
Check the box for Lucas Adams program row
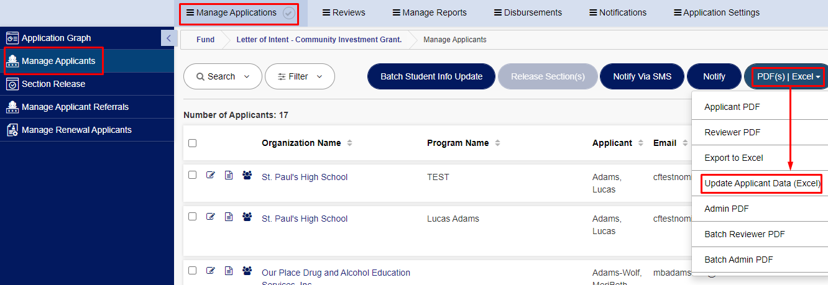coord(193,217)
